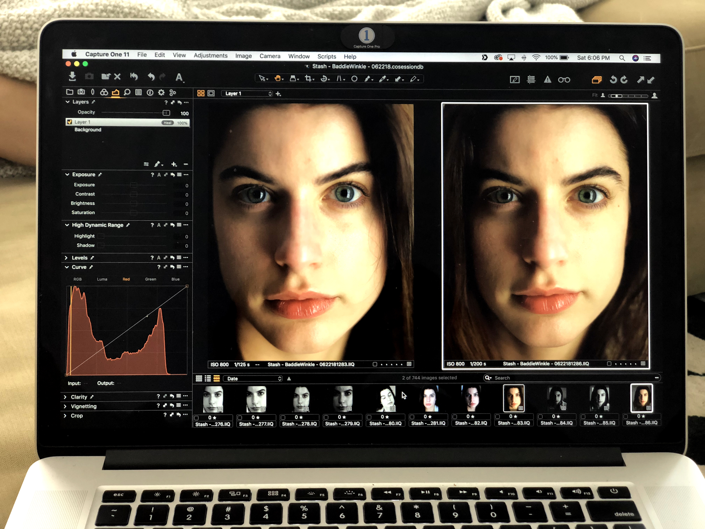Select the Crop cursor tool
This screenshot has height=529, width=705.
click(x=309, y=79)
